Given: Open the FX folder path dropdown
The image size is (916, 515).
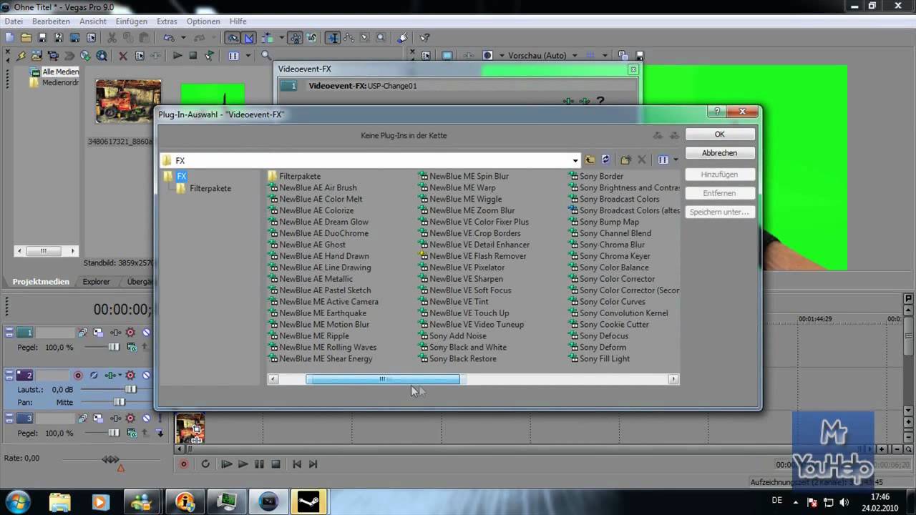Looking at the screenshot, I should (x=575, y=160).
